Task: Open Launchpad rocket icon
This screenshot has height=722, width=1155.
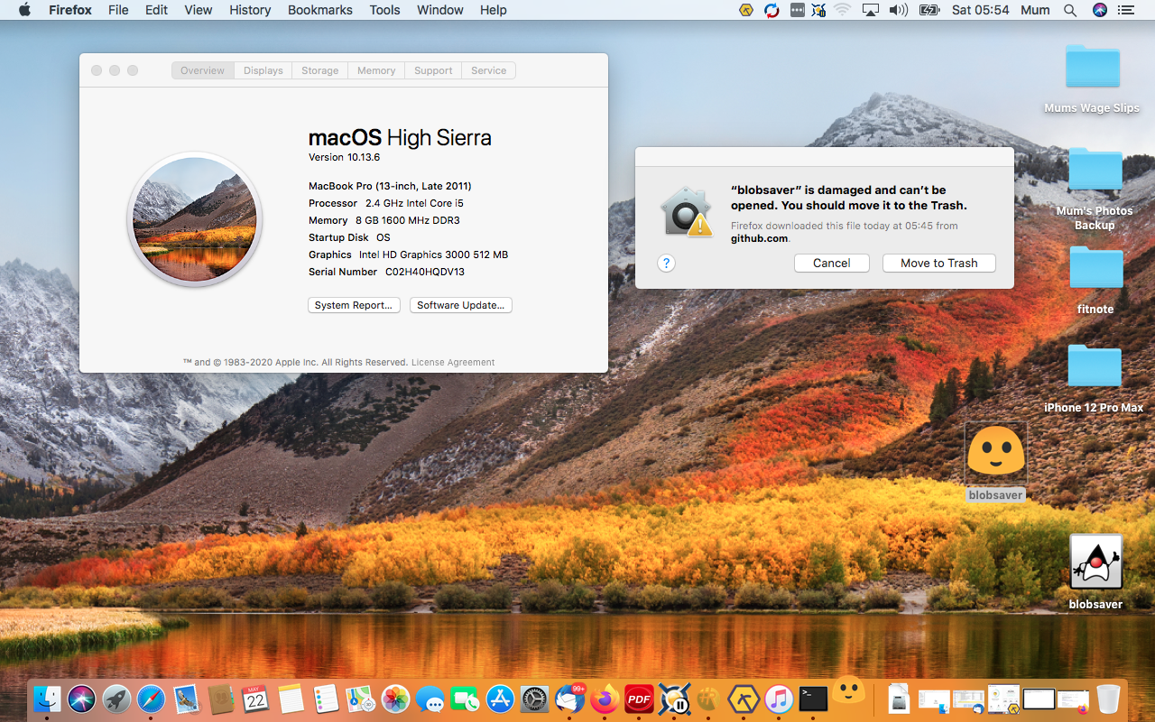Action: point(116,699)
